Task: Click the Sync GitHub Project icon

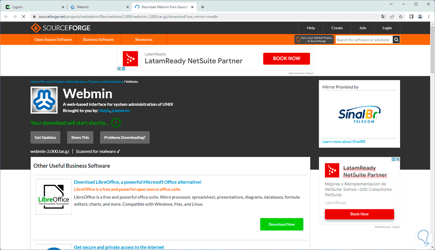Action: point(298,39)
